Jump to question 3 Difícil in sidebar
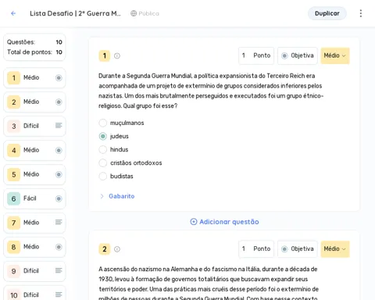 tap(34, 126)
